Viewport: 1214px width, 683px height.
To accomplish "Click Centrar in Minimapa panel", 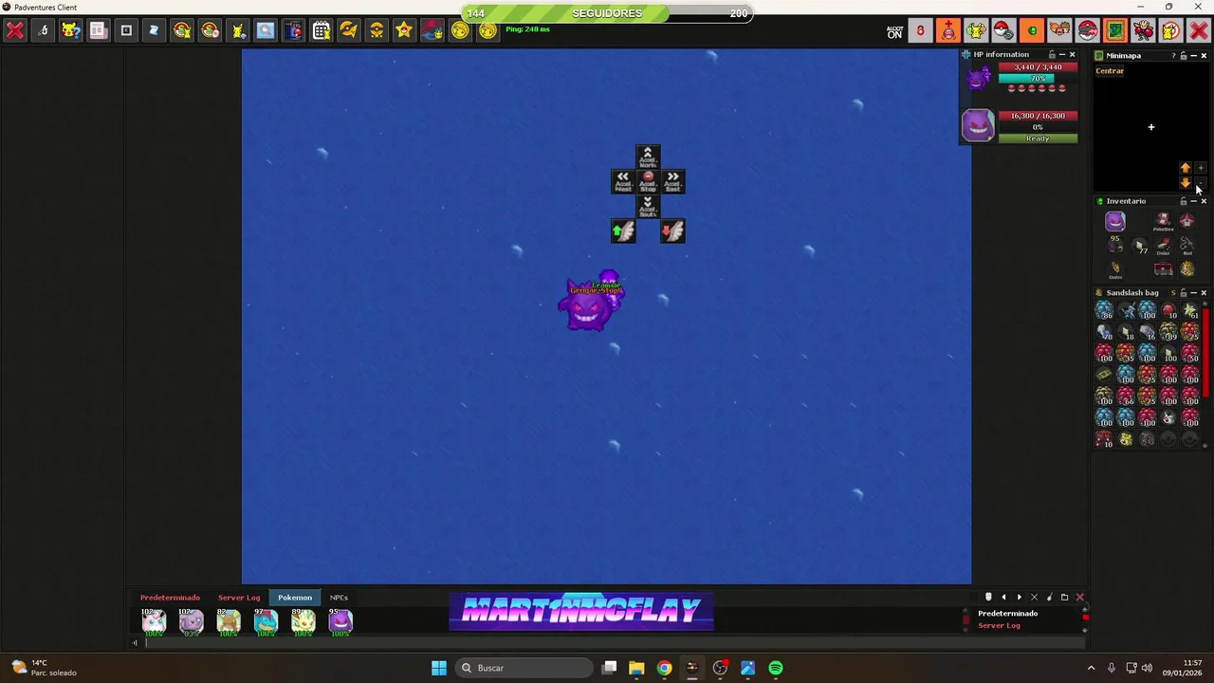I will tap(1110, 71).
